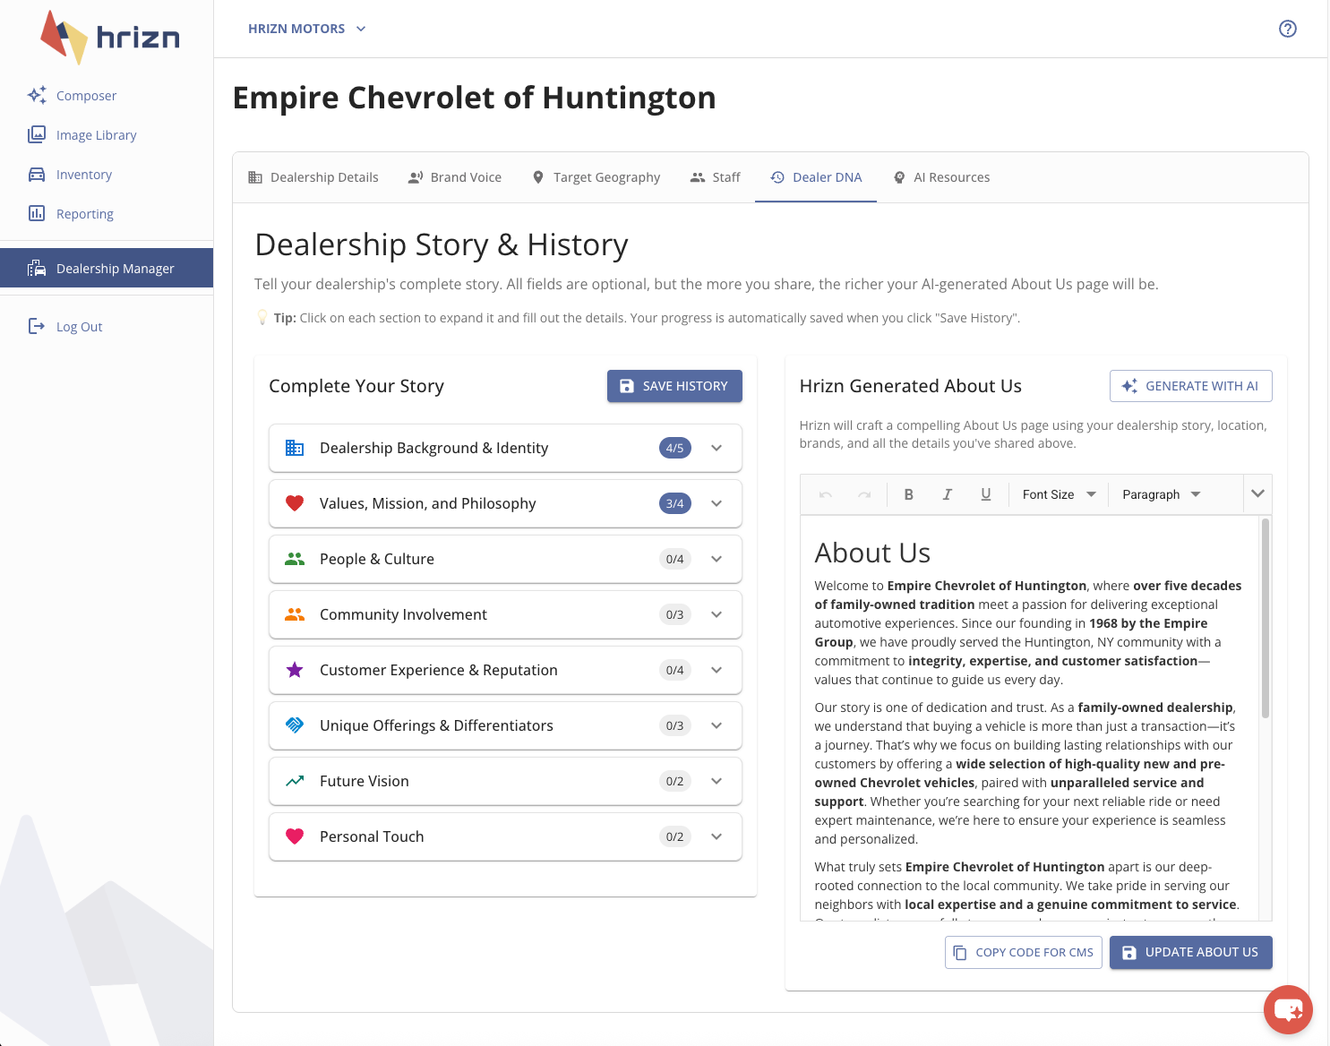Screen dimensions: 1330x1046
Task: Toggle bold formatting in the editor
Action: (908, 494)
